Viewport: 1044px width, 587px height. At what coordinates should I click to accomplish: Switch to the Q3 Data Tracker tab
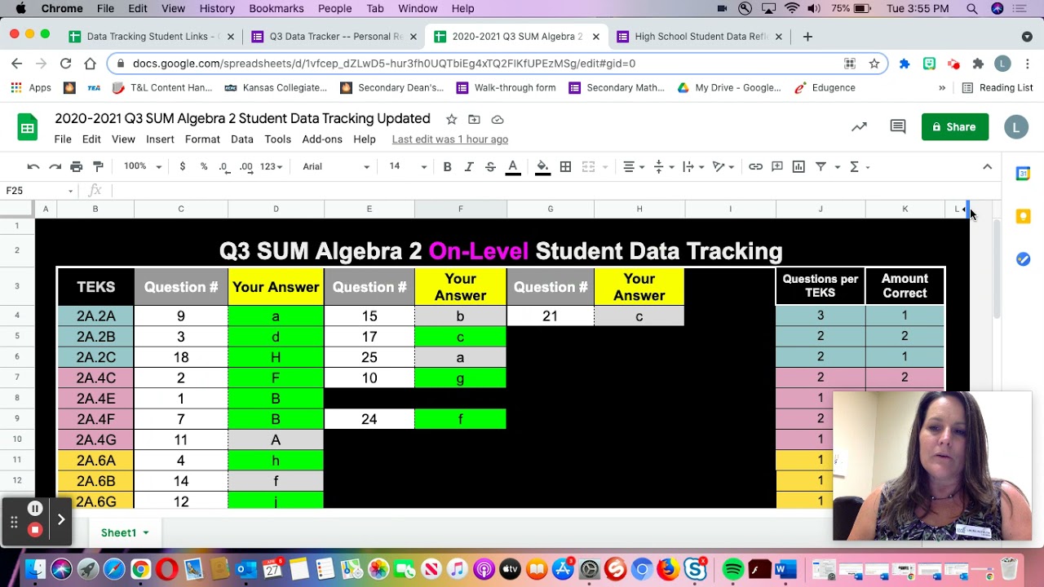tap(335, 37)
